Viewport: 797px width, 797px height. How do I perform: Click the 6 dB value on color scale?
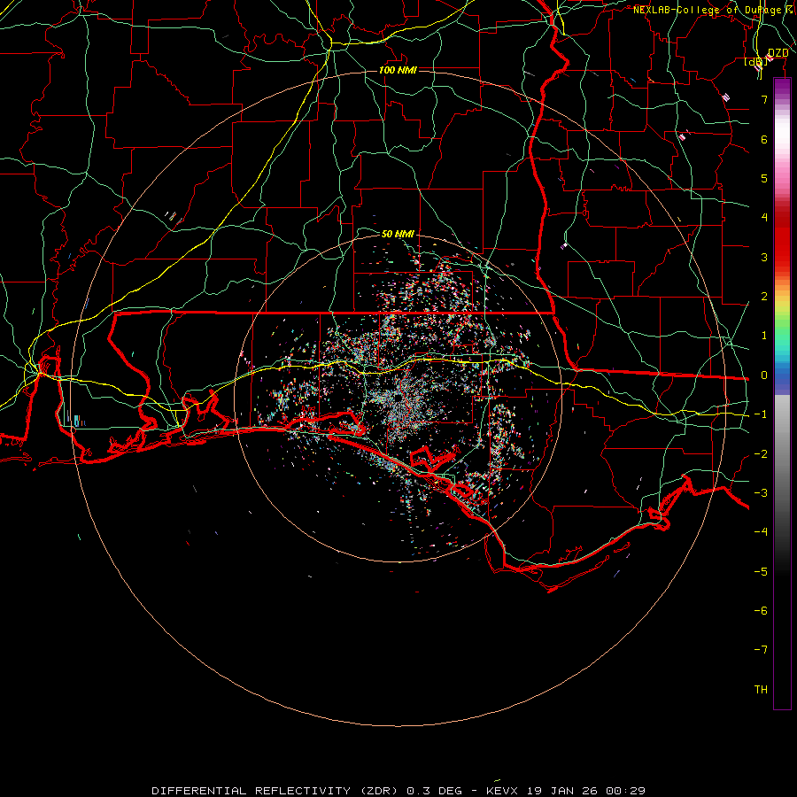point(764,139)
